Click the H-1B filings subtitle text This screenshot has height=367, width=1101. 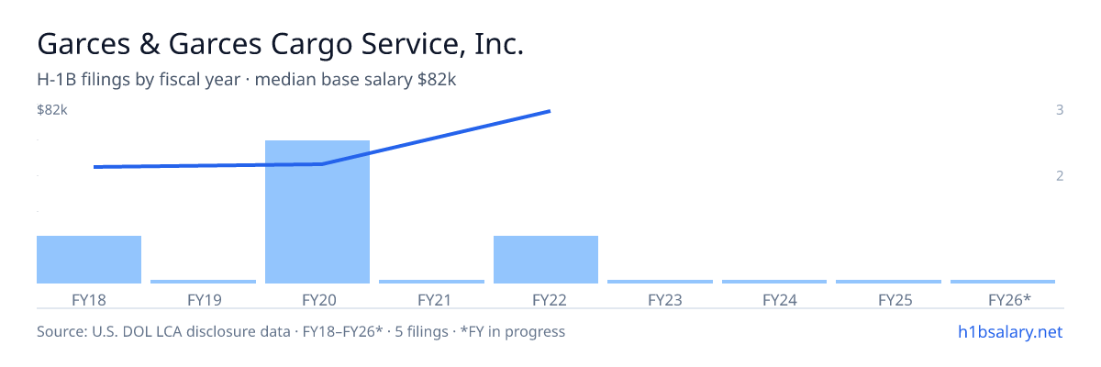point(247,80)
